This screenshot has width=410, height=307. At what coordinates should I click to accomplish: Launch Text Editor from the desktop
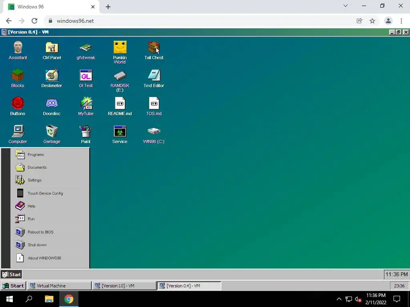(154, 78)
